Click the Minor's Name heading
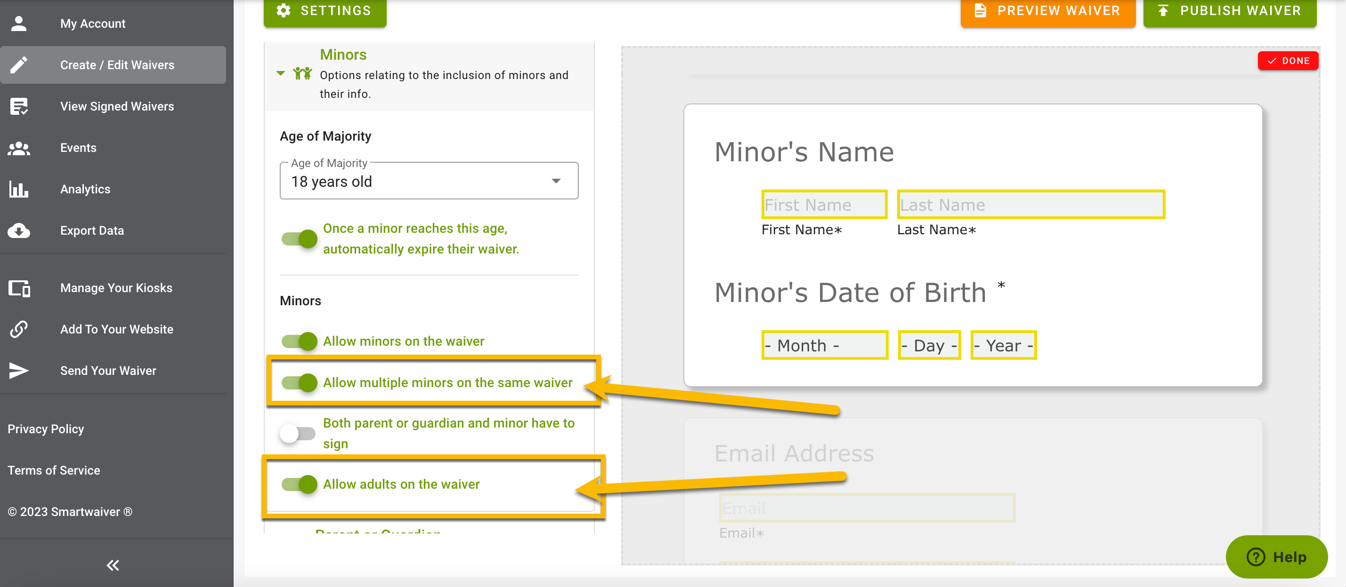1346x587 pixels. tap(804, 151)
